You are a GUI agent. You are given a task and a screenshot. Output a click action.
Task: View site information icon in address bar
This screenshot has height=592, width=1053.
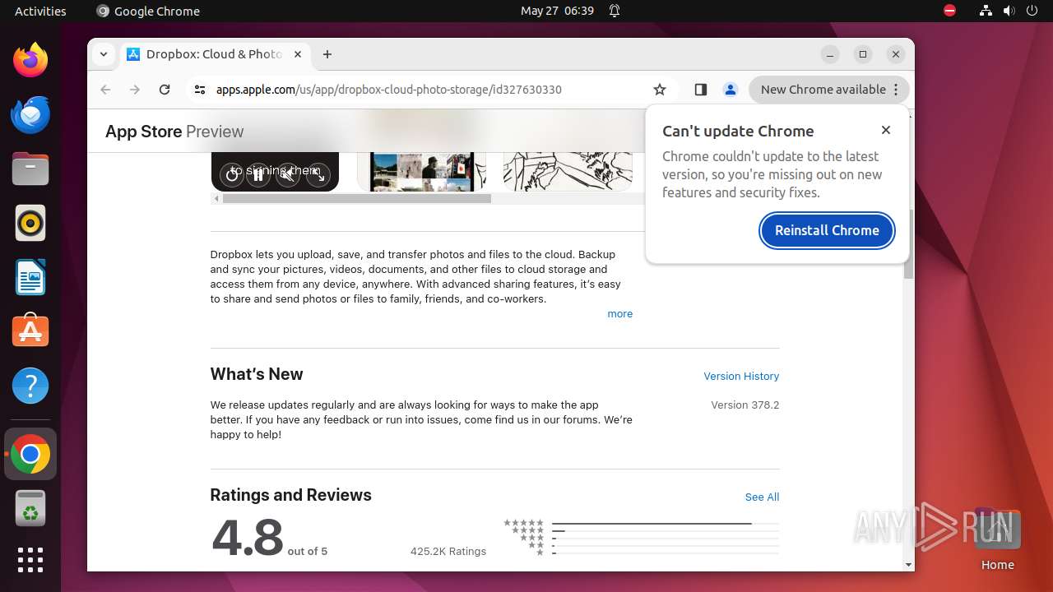[200, 90]
